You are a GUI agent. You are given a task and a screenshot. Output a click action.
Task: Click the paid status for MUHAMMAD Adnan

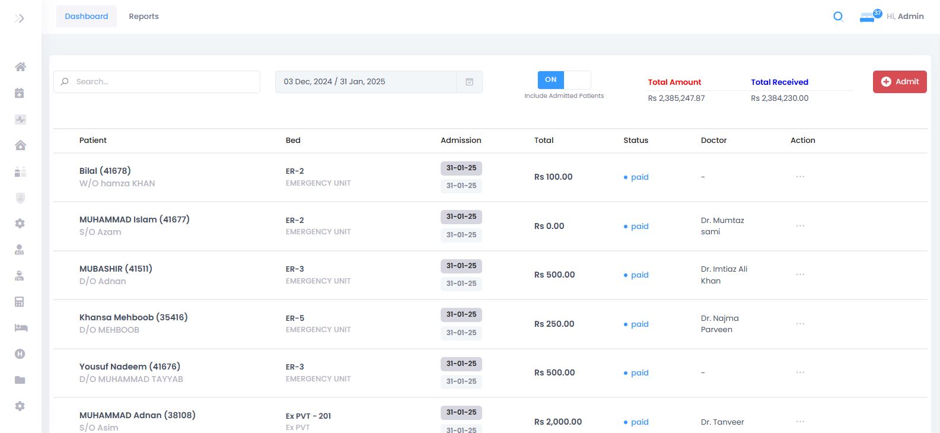point(636,422)
